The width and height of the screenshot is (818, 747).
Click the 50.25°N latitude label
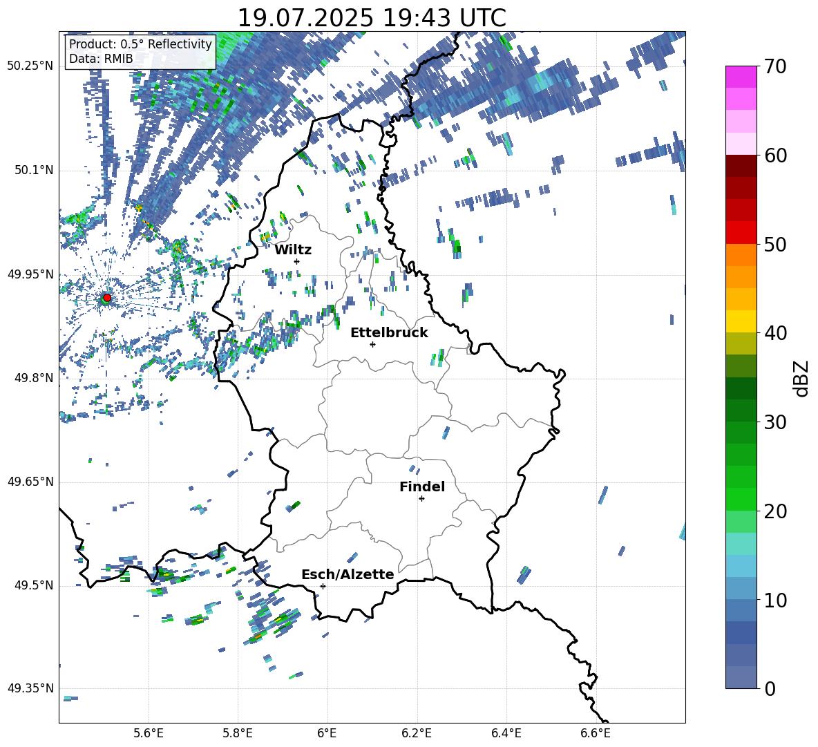coord(30,66)
